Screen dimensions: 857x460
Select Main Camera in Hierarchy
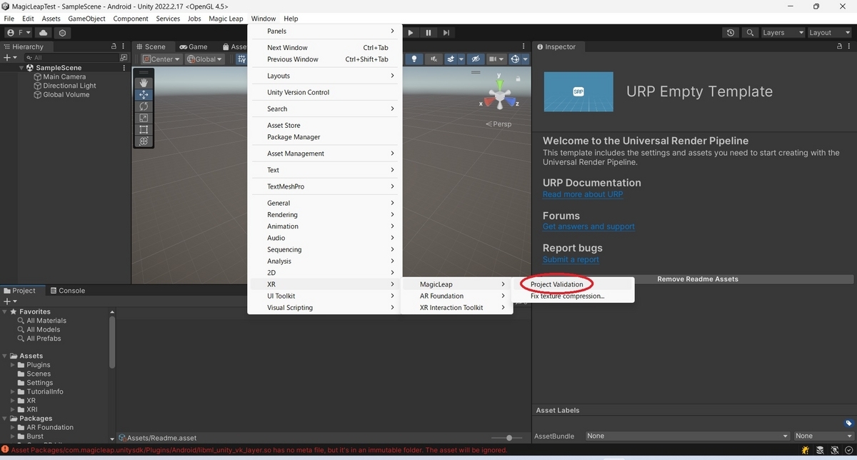[64, 76]
